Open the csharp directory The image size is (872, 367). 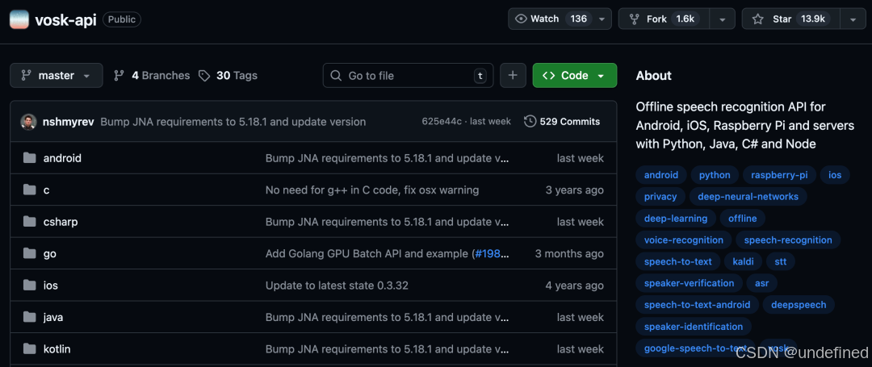tap(61, 222)
